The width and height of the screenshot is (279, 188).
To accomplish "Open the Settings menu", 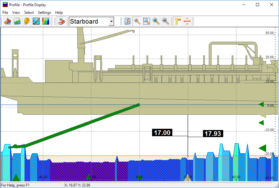I will tap(44, 13).
